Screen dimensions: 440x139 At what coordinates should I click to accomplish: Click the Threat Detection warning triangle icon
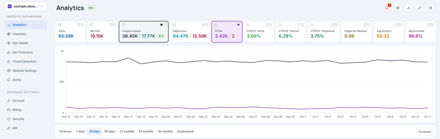9,62
